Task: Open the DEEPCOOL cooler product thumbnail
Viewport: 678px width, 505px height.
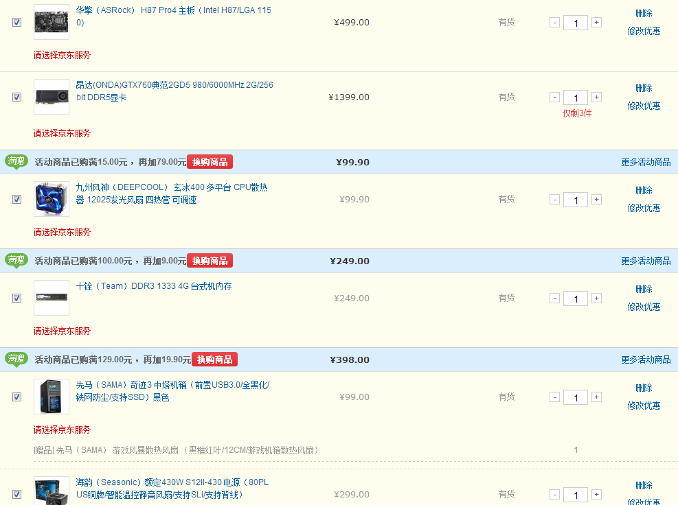Action: click(52, 199)
